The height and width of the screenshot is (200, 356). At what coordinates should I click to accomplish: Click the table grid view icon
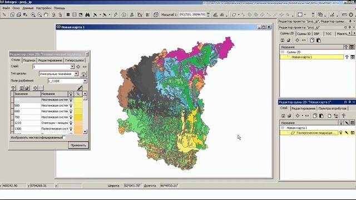click(x=74, y=15)
